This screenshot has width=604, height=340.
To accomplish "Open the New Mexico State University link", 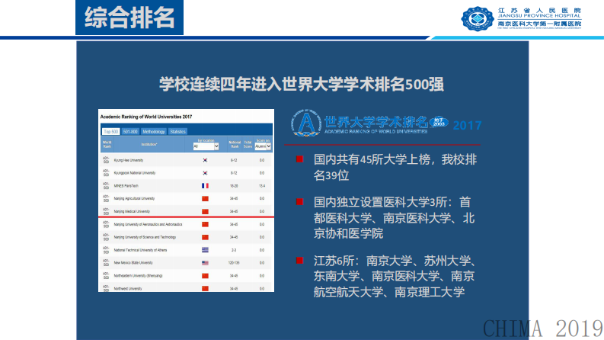I will click(133, 263).
